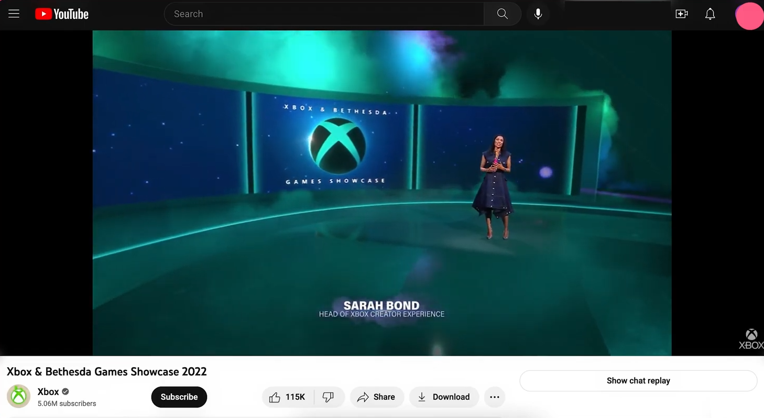Viewport: 764px width, 418px height.
Task: Share this video
Action: click(x=377, y=397)
